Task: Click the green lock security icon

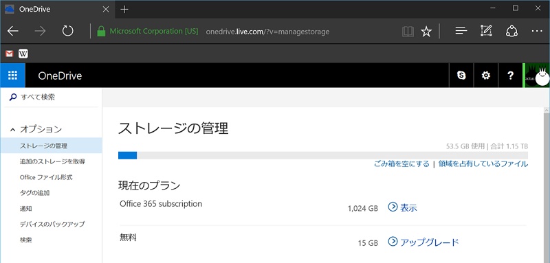Action: [x=101, y=31]
